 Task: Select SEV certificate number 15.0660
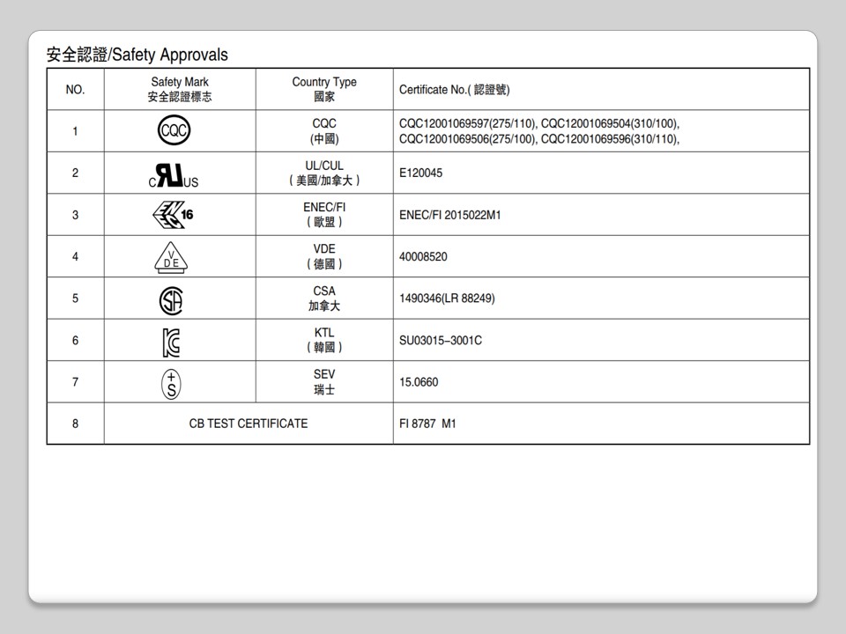point(419,382)
